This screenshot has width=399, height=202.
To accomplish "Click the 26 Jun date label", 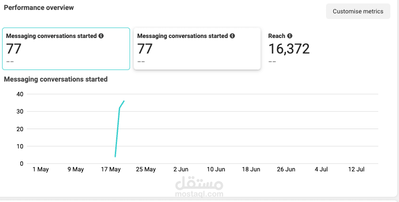I will click(x=286, y=170).
